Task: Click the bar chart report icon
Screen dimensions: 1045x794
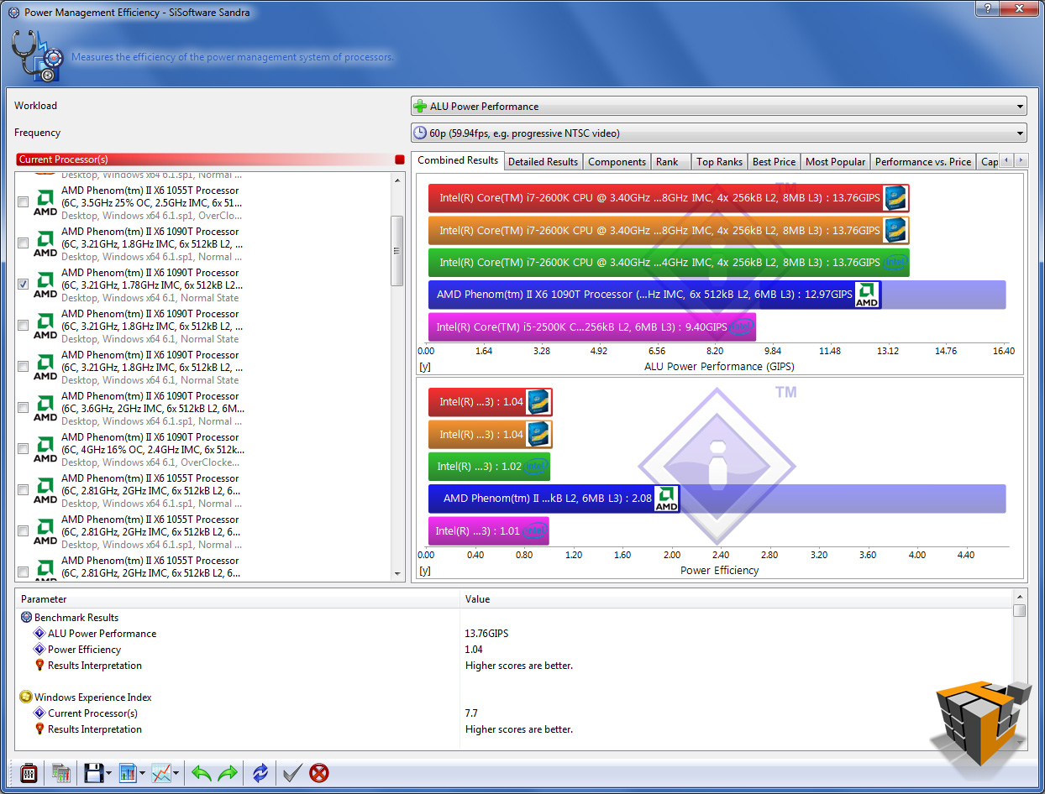Action: point(128,773)
